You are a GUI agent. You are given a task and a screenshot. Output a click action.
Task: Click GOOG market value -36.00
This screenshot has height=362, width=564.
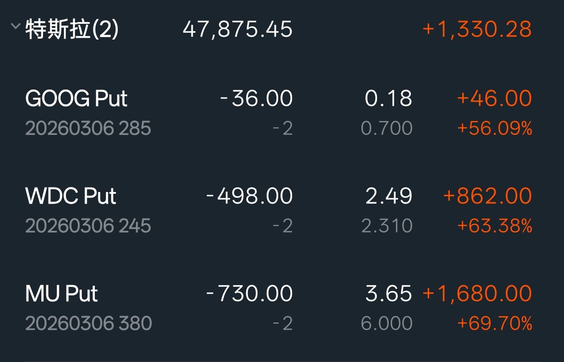point(256,98)
